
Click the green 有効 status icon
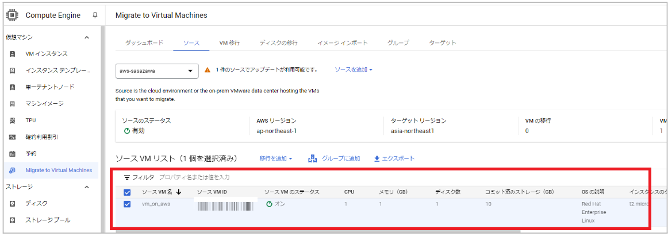point(127,131)
